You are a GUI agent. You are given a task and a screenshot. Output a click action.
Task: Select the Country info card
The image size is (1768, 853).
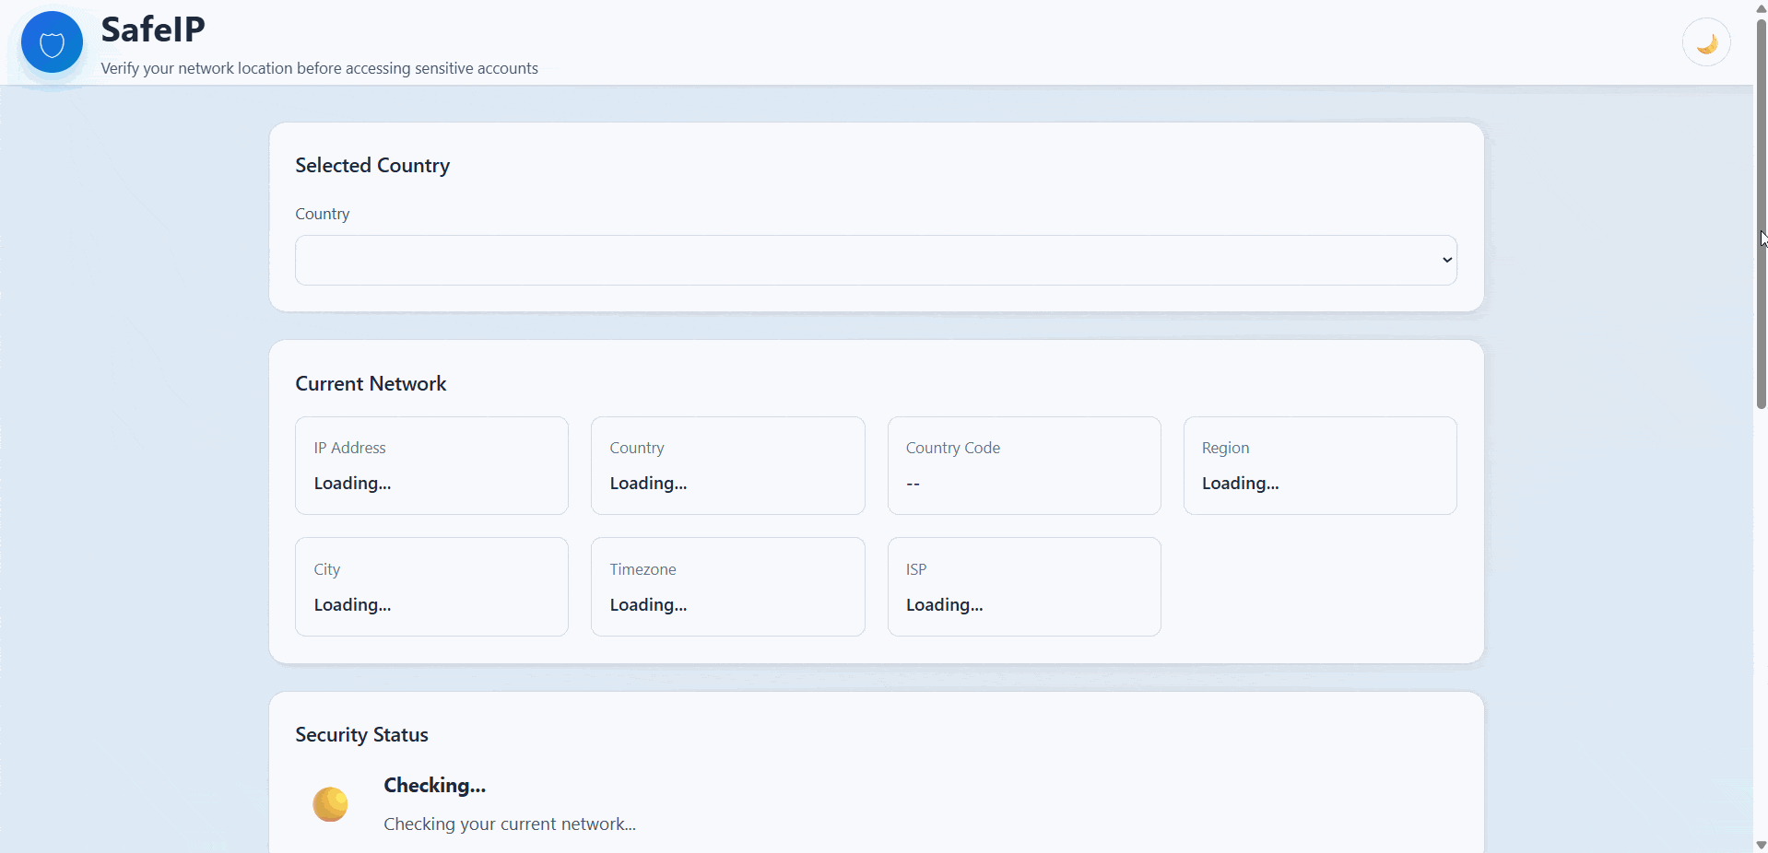click(727, 465)
